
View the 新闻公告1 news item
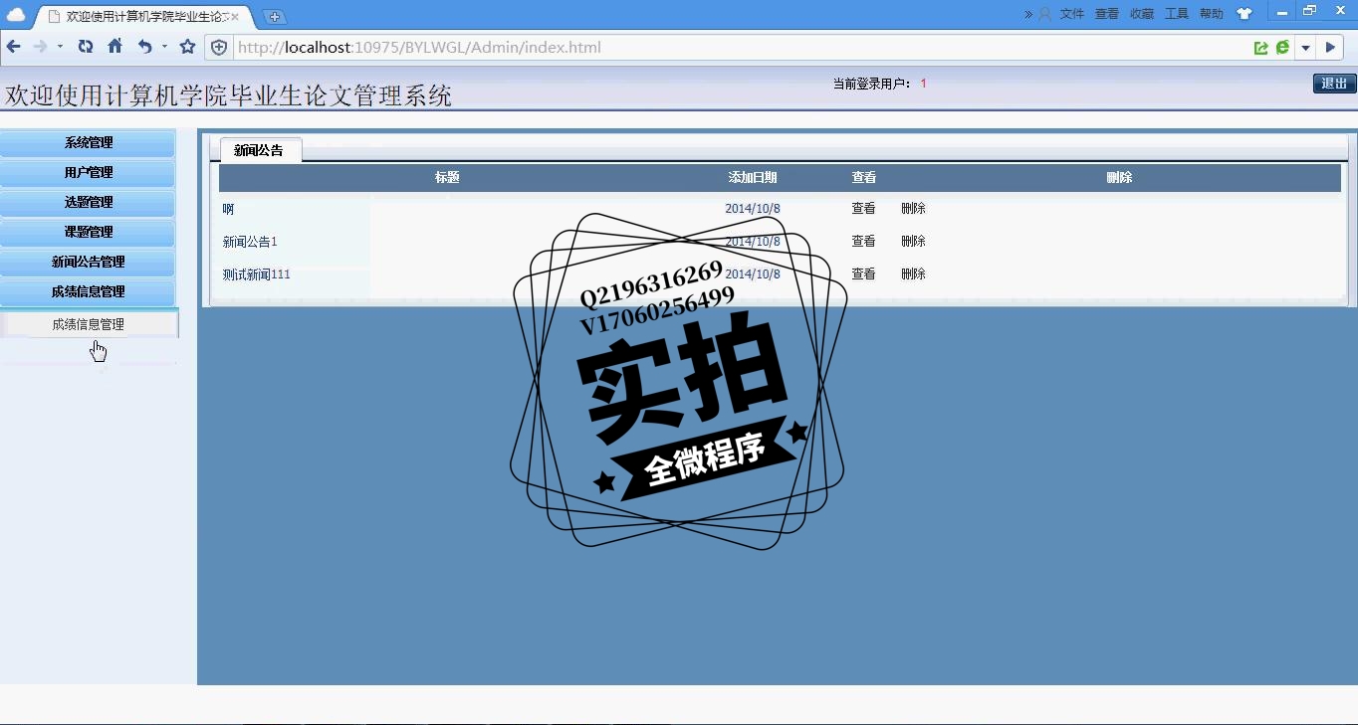pyautogui.click(x=863, y=242)
